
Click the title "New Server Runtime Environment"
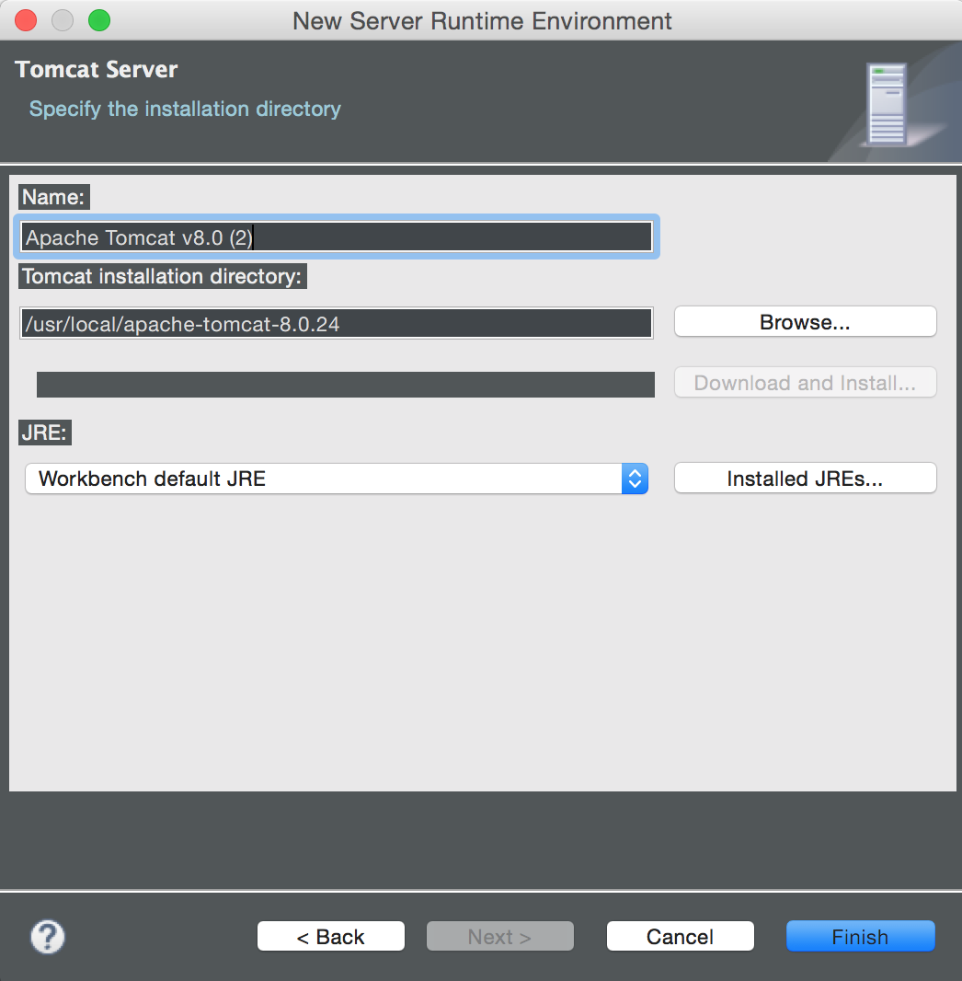pyautogui.click(x=482, y=21)
